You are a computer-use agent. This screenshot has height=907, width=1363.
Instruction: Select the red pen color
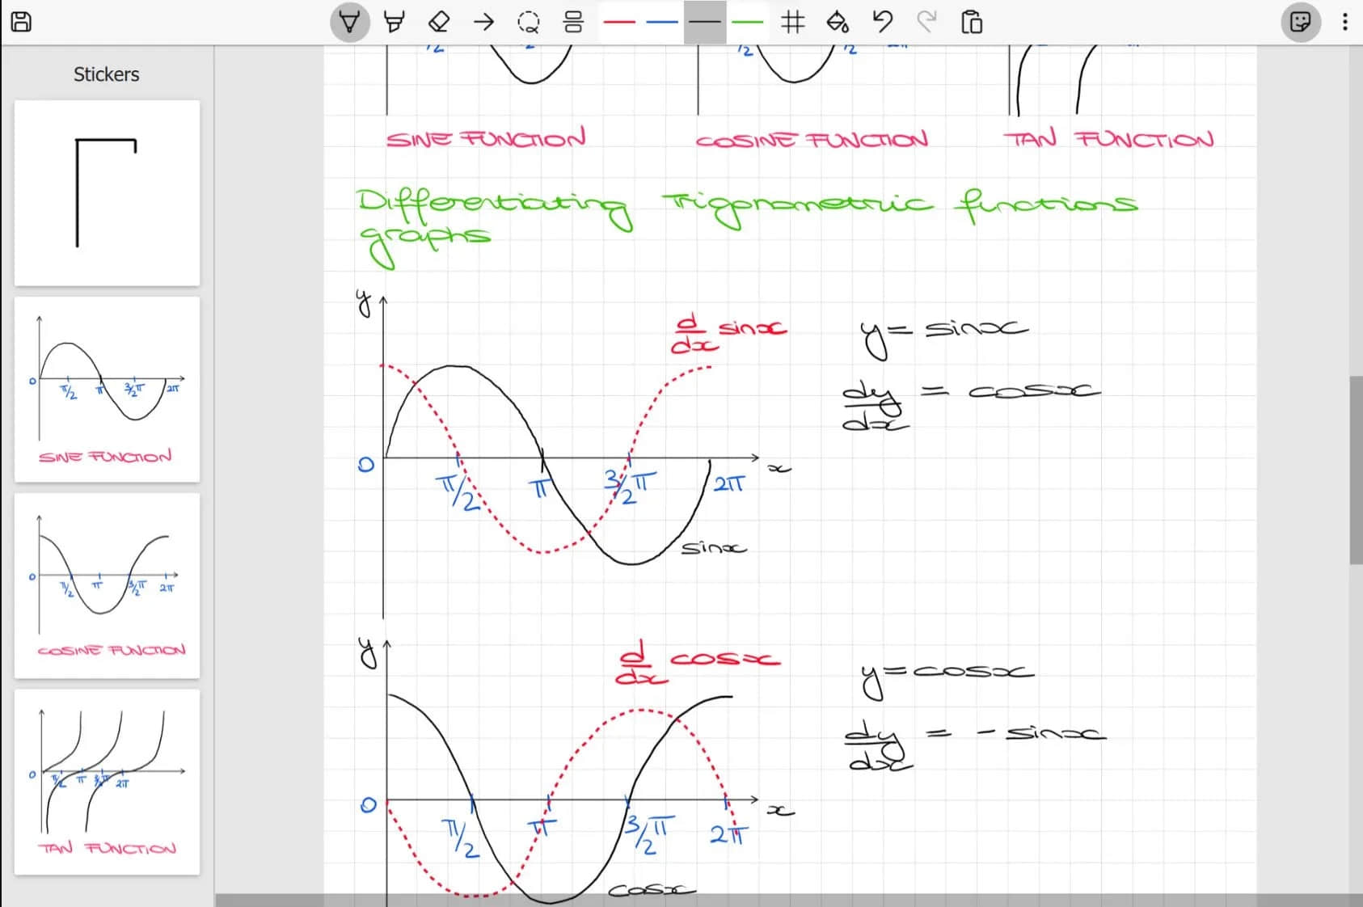619,22
